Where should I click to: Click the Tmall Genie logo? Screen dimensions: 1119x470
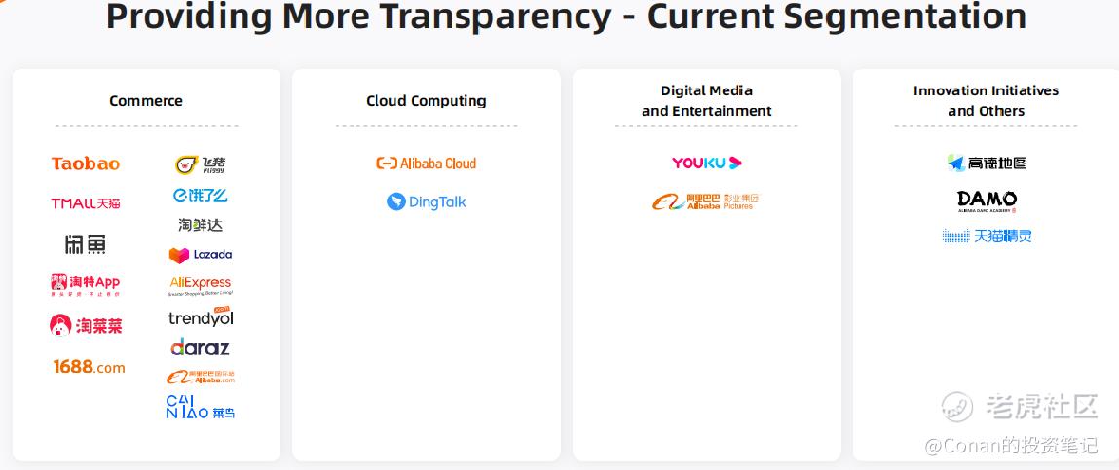[x=987, y=235]
